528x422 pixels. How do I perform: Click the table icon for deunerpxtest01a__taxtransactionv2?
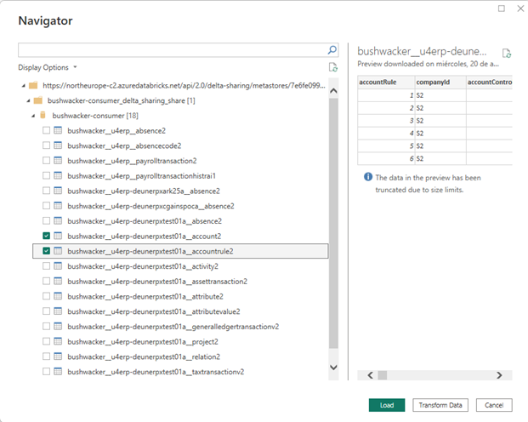click(58, 372)
